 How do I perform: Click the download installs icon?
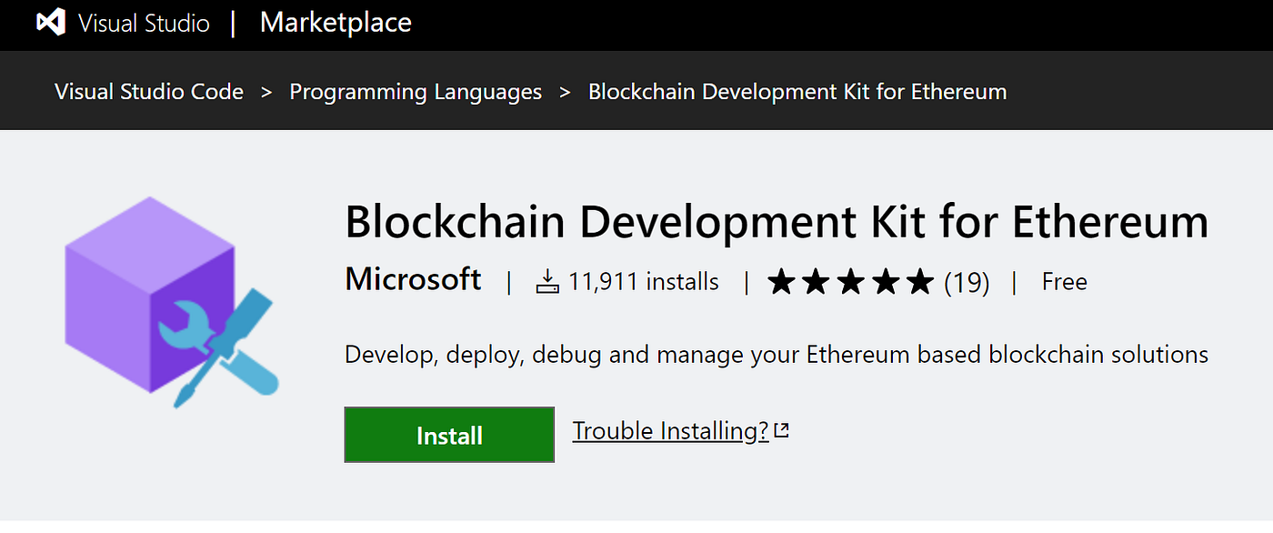(x=546, y=282)
